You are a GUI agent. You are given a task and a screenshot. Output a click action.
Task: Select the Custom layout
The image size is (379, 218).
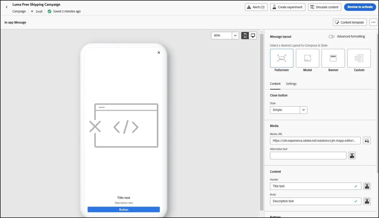[x=359, y=58]
